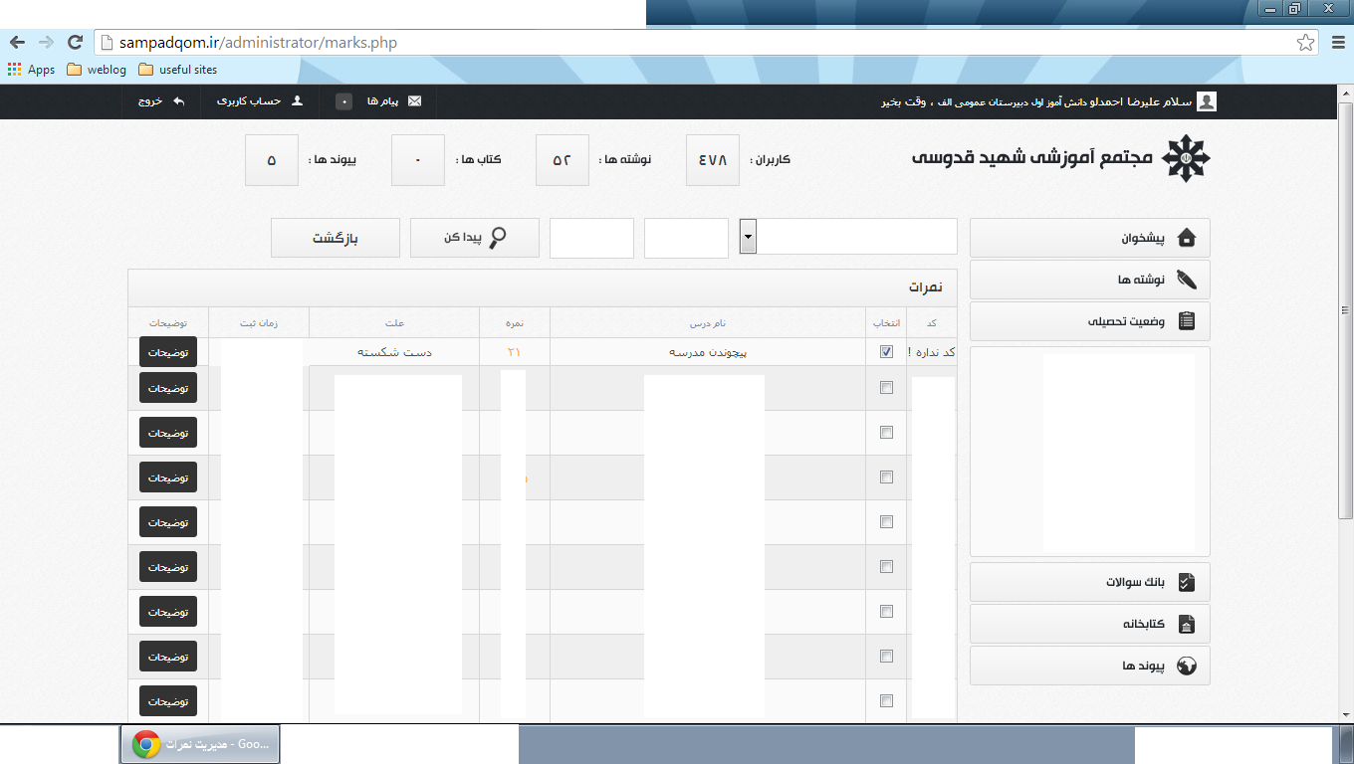
Task: Click the library icon beside کتابخانه
Action: click(x=1186, y=625)
